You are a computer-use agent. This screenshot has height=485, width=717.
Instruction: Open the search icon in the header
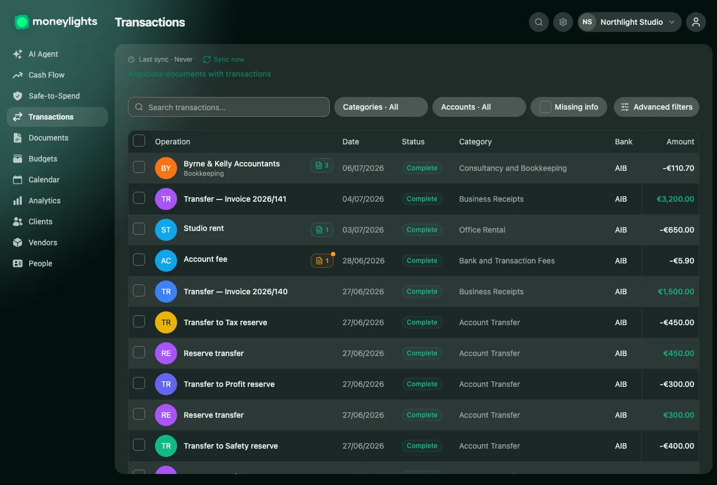pyautogui.click(x=539, y=22)
